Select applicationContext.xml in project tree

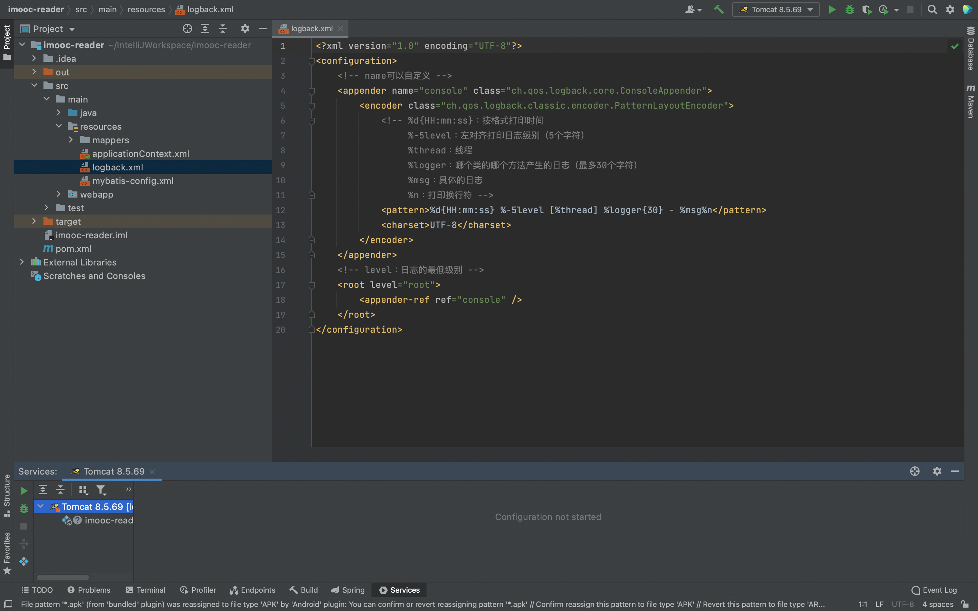pyautogui.click(x=140, y=153)
